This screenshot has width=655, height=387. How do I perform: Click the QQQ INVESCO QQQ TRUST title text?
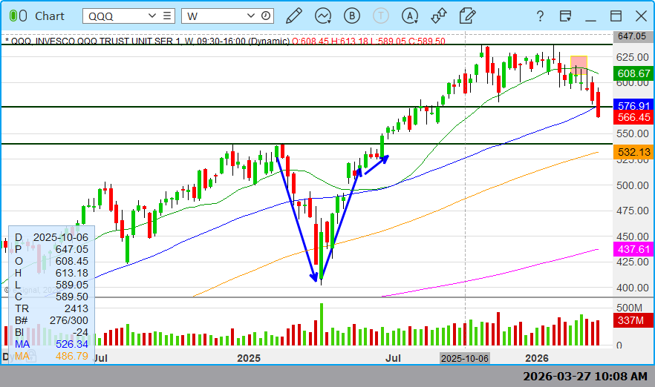point(146,41)
